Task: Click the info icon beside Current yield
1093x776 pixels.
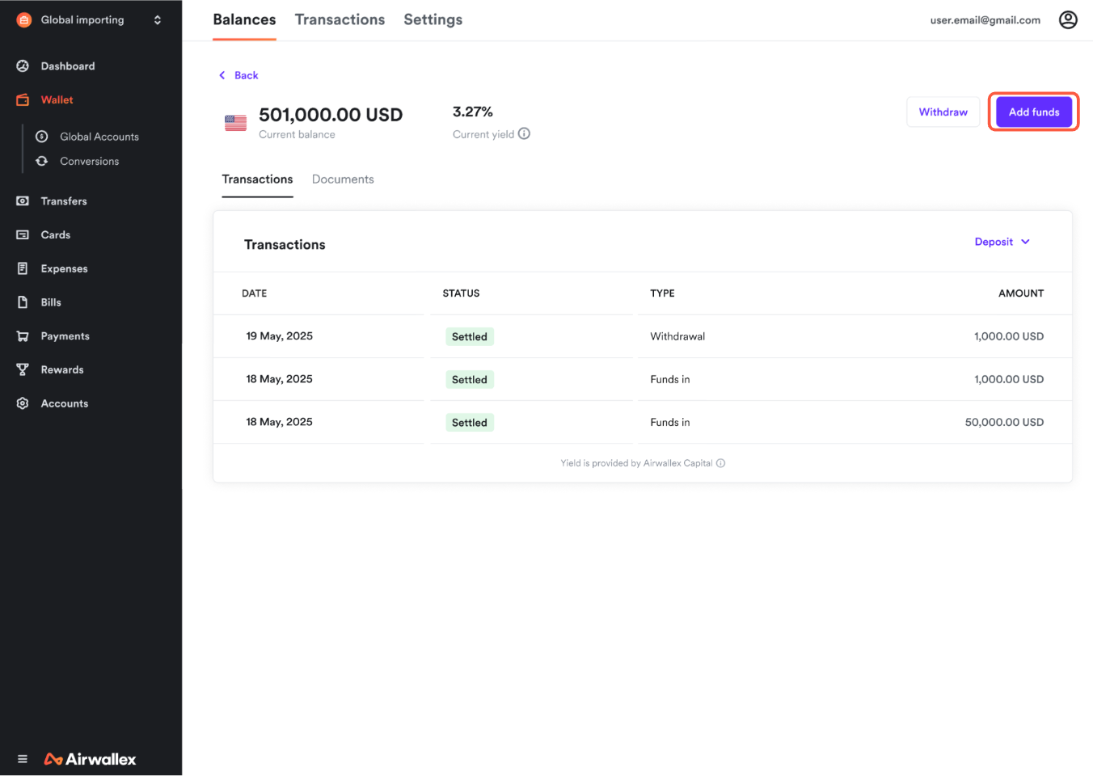Action: tap(524, 134)
